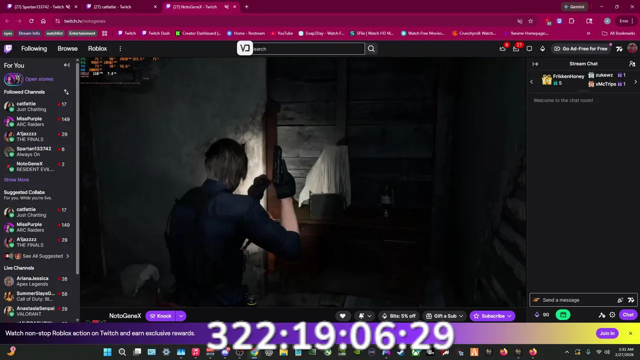Click Join In on Roblox banner
The image size is (640, 360).
tap(607, 333)
